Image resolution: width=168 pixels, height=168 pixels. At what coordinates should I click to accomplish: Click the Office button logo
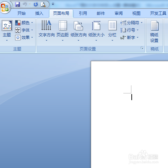pos(5,8)
